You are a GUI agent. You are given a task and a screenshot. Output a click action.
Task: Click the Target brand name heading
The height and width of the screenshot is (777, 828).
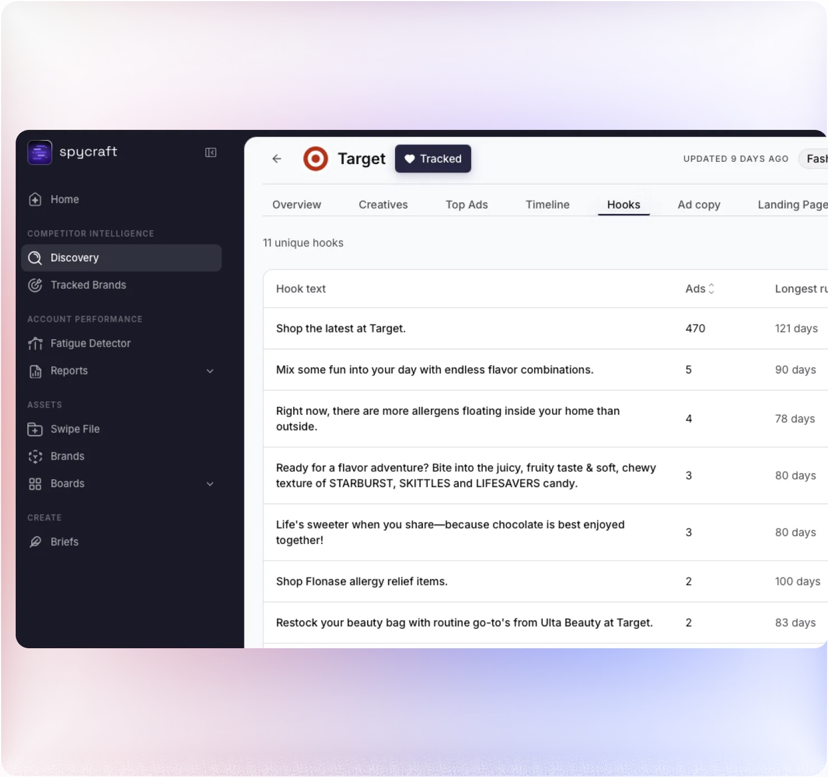pyautogui.click(x=361, y=159)
